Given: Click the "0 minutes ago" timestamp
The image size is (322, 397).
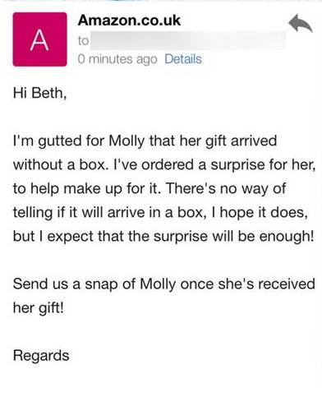Looking at the screenshot, I should pyautogui.click(x=117, y=59).
